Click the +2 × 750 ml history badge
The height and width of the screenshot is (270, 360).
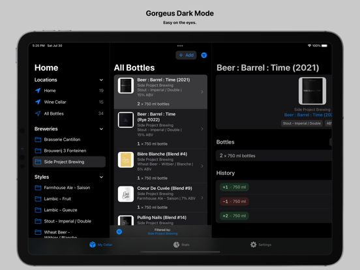coord(234,216)
